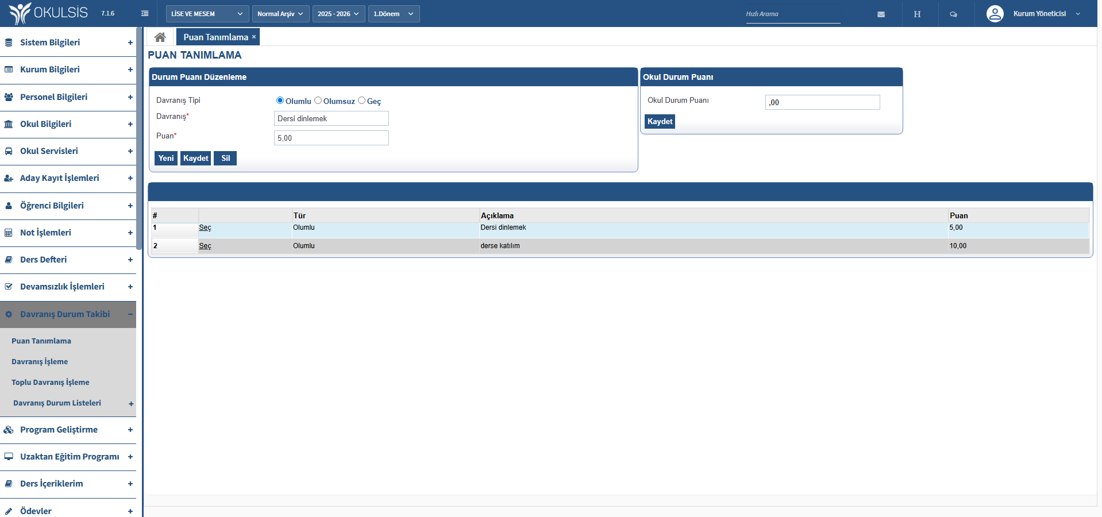The height and width of the screenshot is (517, 1102).
Task: Open the chat bubbles icon
Action: tap(953, 14)
